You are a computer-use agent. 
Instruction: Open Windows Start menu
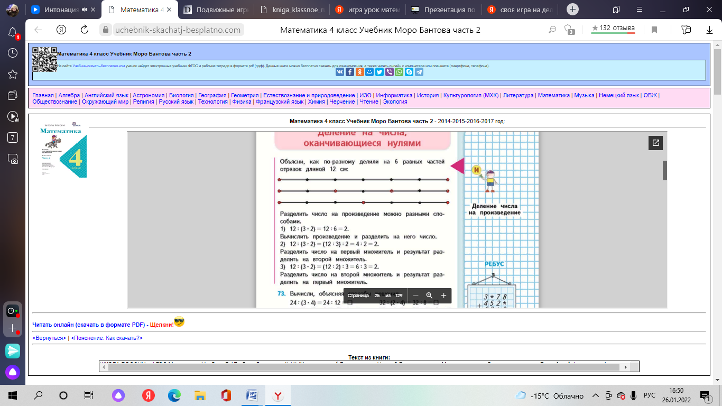click(13, 395)
